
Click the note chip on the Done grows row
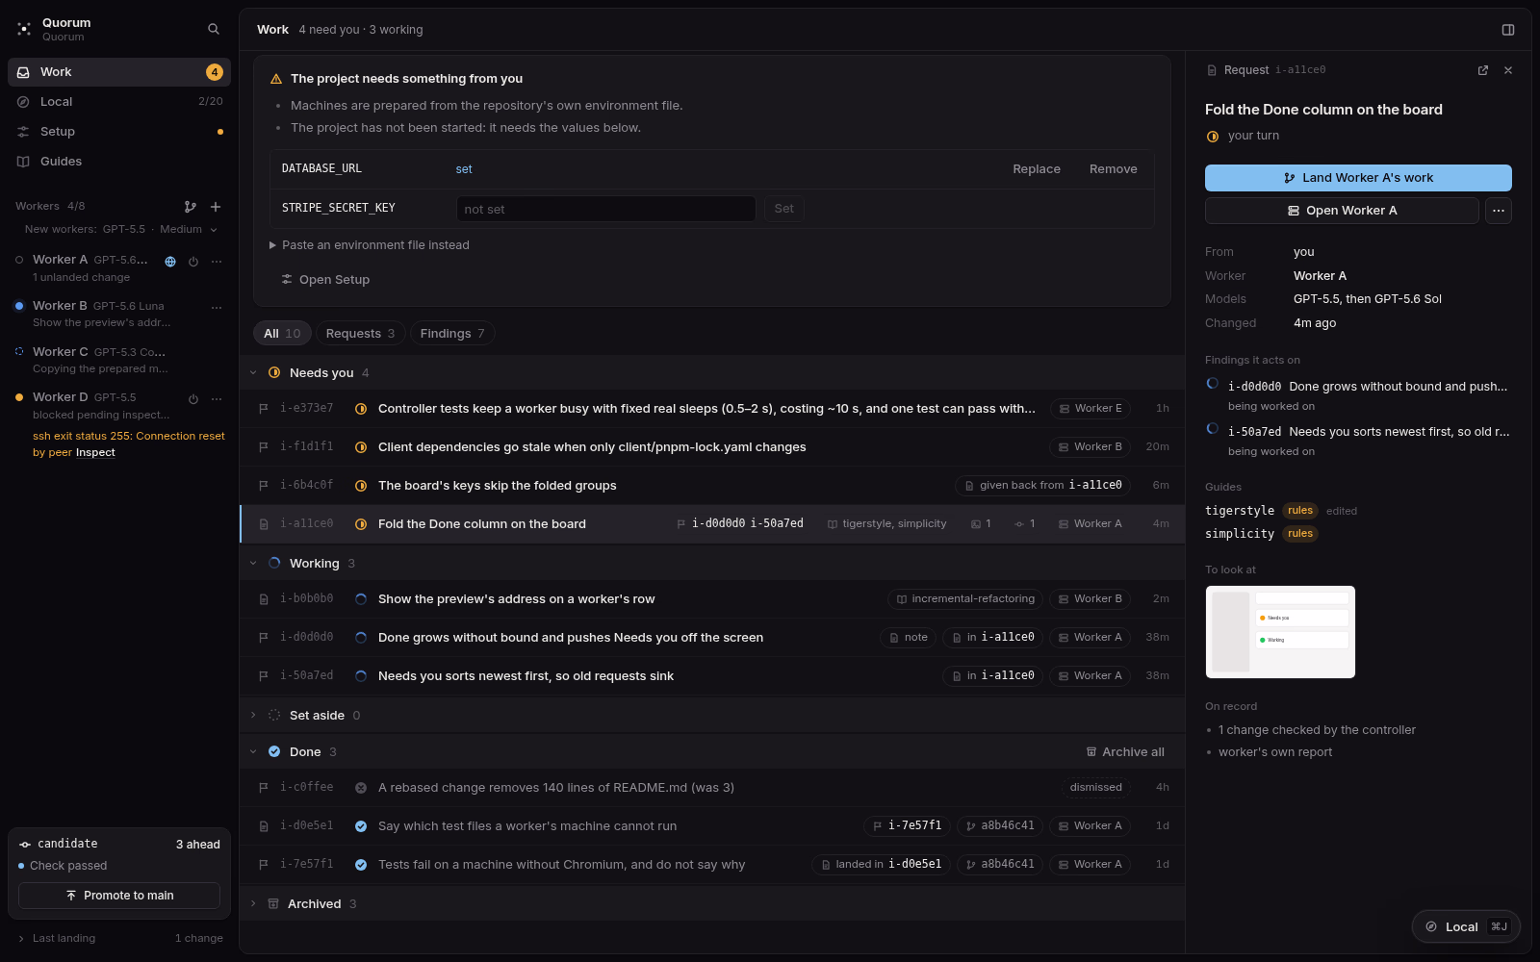tap(908, 638)
